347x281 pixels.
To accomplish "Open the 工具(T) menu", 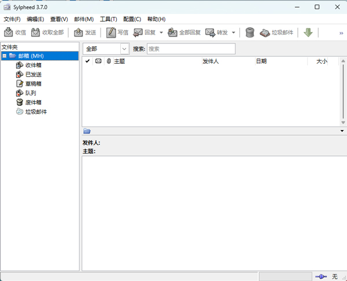I will click(109, 19).
